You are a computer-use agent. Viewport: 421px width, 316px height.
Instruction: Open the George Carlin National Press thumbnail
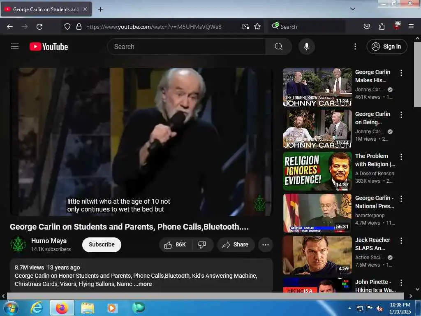[x=317, y=213]
